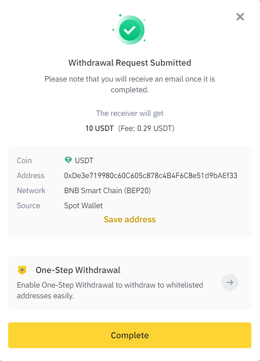Click the green success checkmark icon

click(x=130, y=30)
